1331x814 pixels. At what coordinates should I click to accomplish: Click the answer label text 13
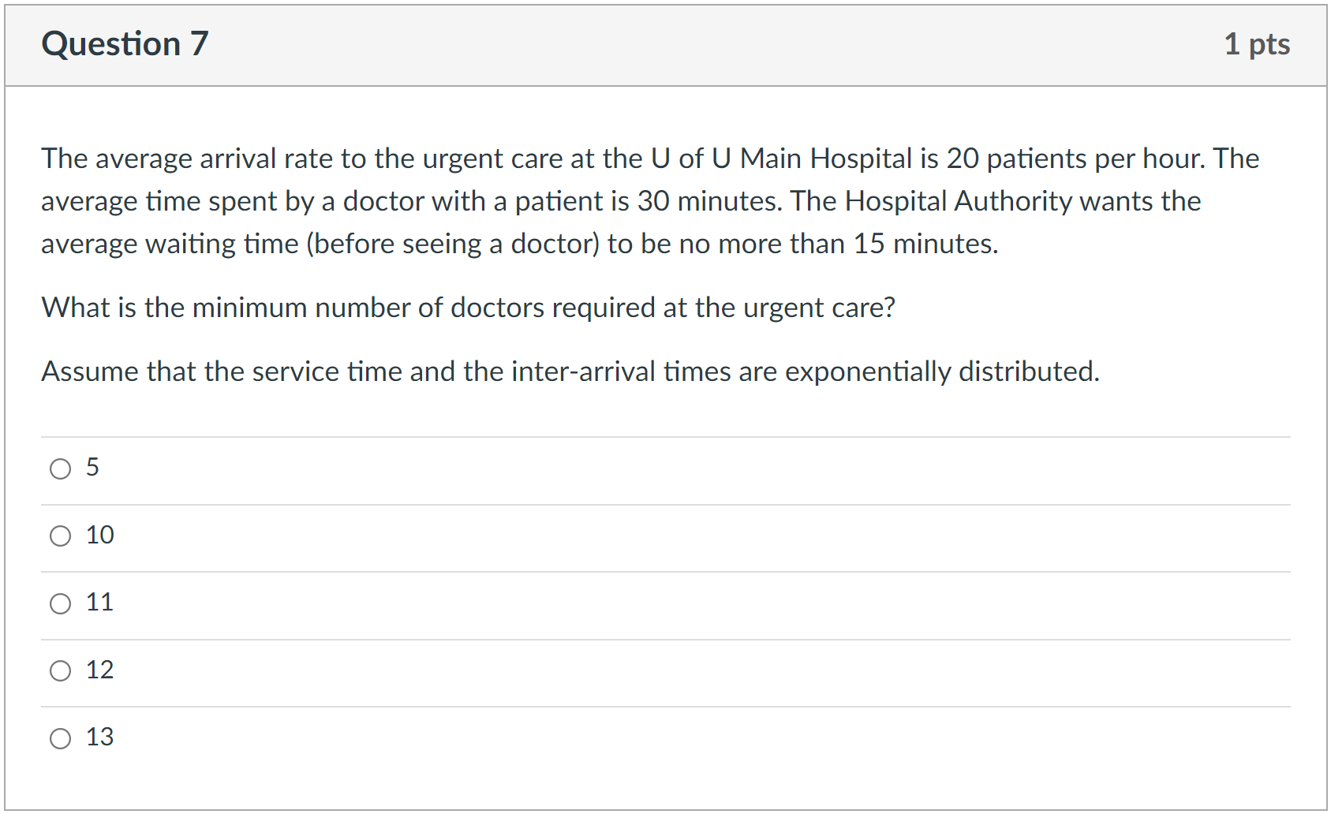pyautogui.click(x=99, y=738)
